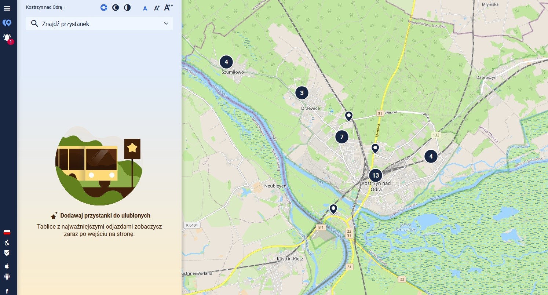Open accessibility wheelchair icon in sidebar
This screenshot has width=548, height=295.
point(7,243)
